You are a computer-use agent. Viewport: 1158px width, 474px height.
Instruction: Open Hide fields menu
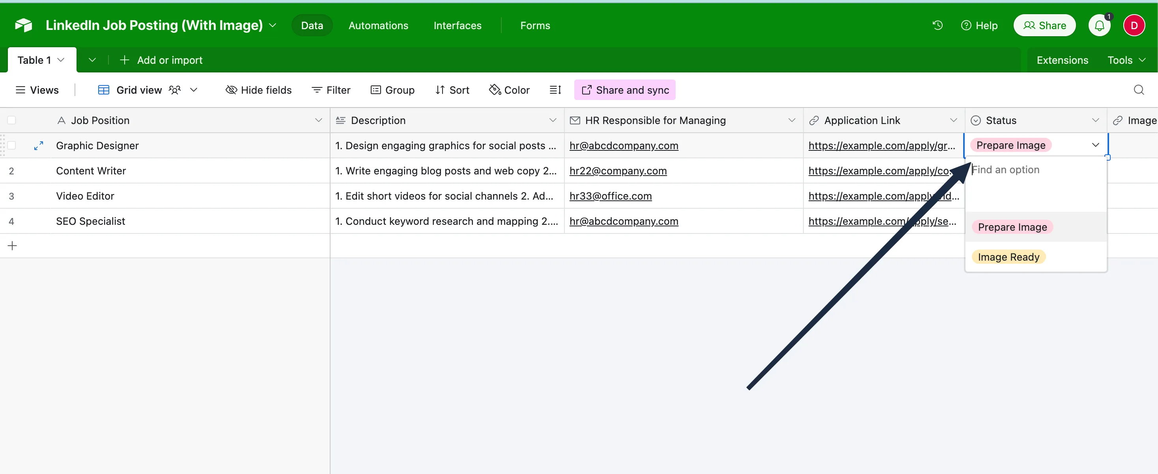point(258,90)
